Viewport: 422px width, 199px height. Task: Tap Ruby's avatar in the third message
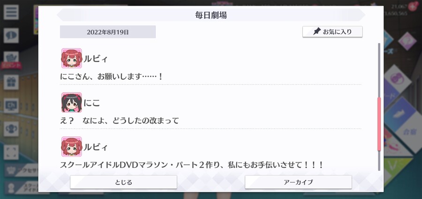click(71, 147)
